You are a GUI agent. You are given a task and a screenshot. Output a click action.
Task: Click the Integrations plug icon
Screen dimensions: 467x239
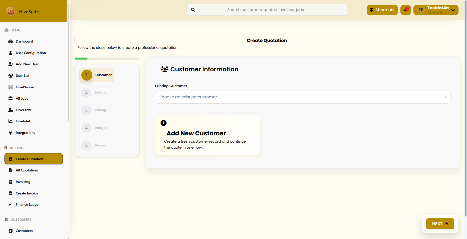click(11, 133)
